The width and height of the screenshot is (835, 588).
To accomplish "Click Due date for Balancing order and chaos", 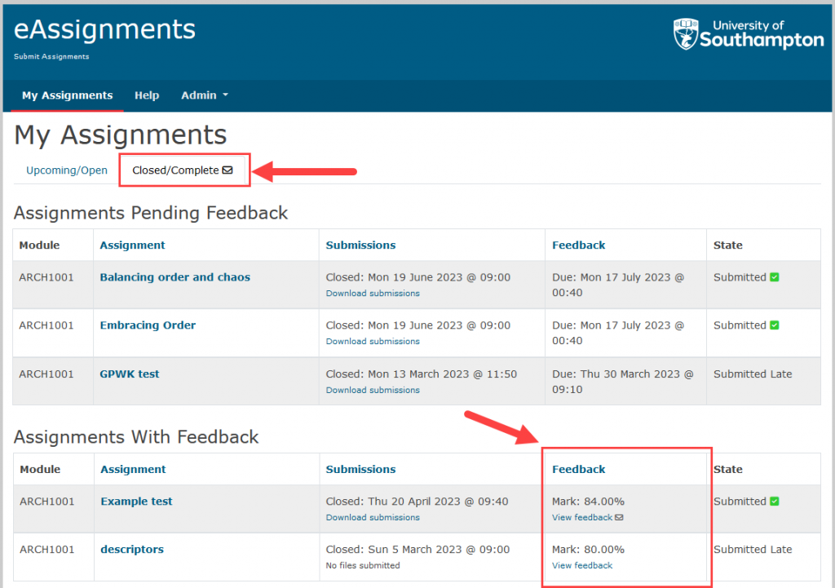I will (x=618, y=285).
